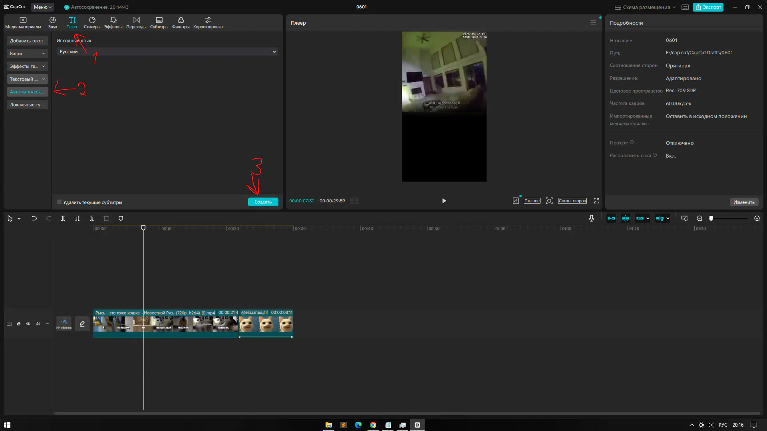
Task: Click the Экспорт button
Action: 708,7
